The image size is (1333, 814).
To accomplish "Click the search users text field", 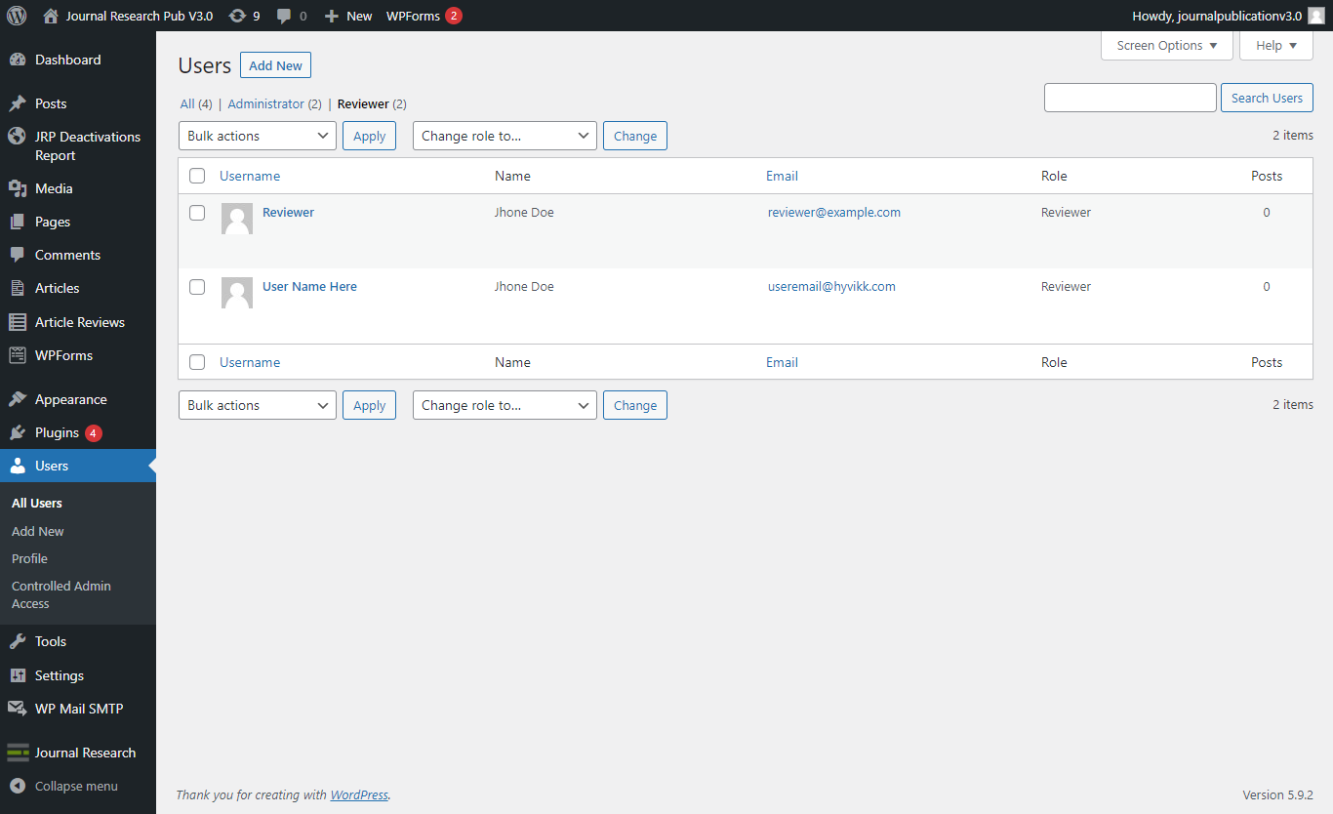I will click(1130, 98).
